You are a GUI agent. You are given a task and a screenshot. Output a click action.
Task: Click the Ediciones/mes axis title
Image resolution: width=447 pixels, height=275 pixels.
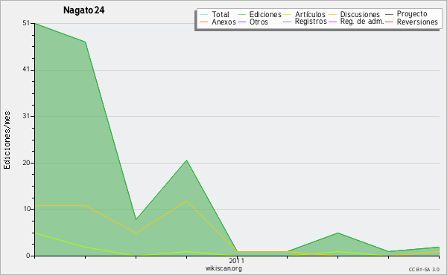(7, 140)
